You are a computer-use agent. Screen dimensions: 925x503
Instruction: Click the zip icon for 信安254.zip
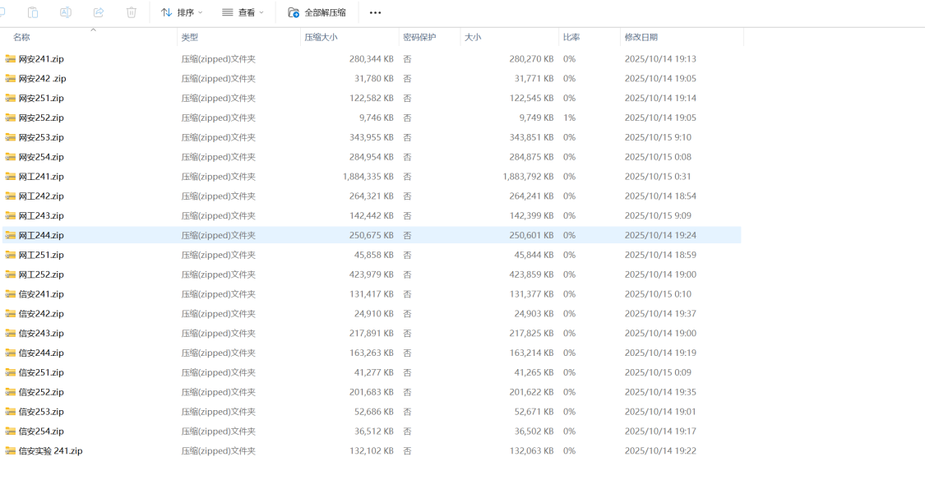click(11, 431)
